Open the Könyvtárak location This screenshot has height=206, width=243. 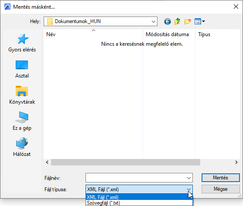22,95
